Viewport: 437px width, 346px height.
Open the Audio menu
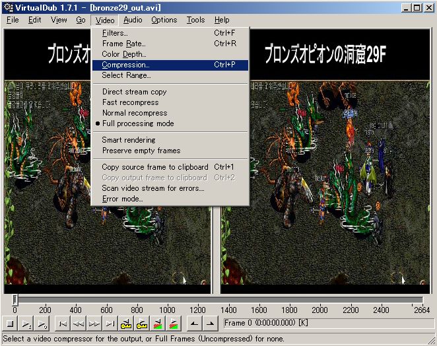coord(133,20)
